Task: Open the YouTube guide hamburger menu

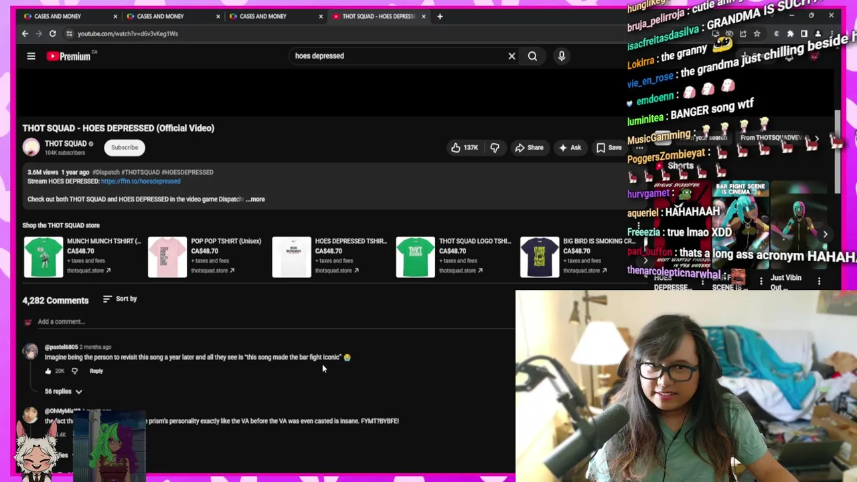Action: tap(31, 56)
